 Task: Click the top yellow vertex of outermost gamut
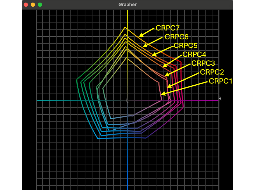125,28
